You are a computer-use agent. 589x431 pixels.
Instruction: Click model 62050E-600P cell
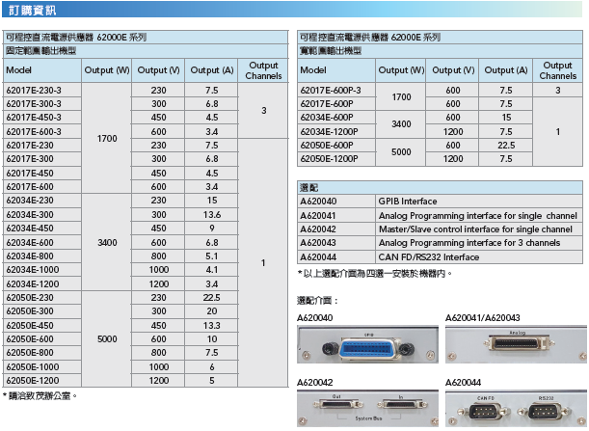pyautogui.click(x=336, y=146)
